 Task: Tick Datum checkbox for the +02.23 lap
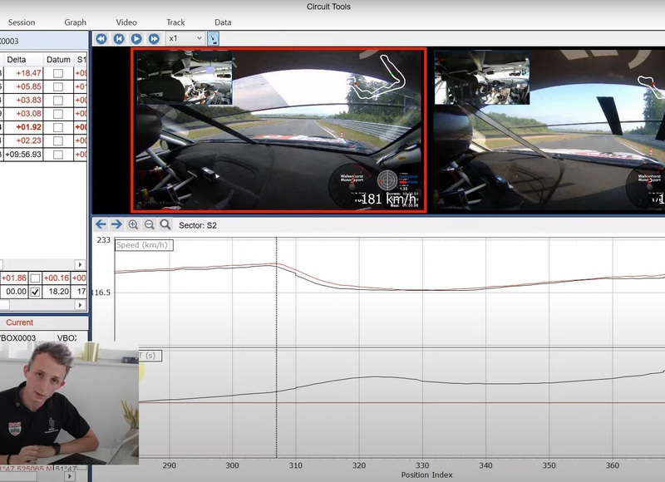coord(58,140)
